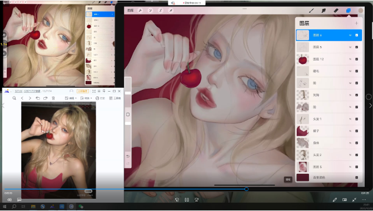Seek on the video progress bar handle

click(246, 189)
